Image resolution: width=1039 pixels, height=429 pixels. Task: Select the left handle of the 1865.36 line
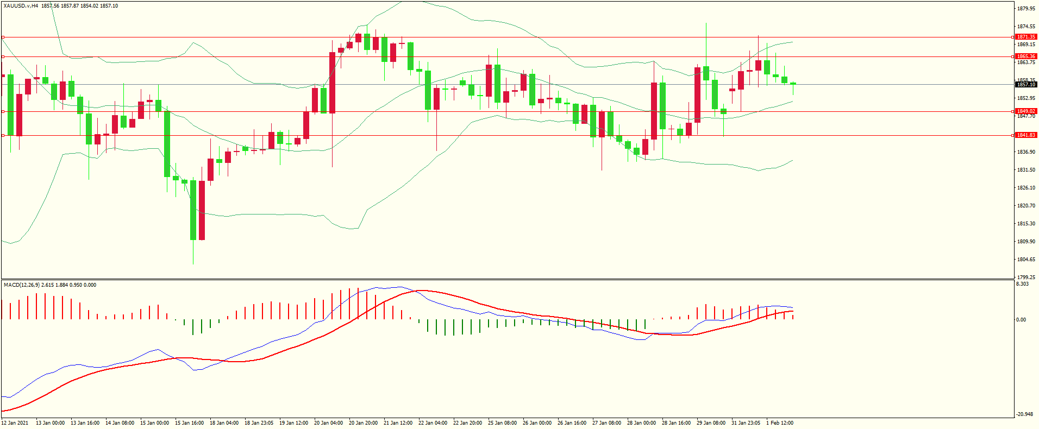click(3, 56)
